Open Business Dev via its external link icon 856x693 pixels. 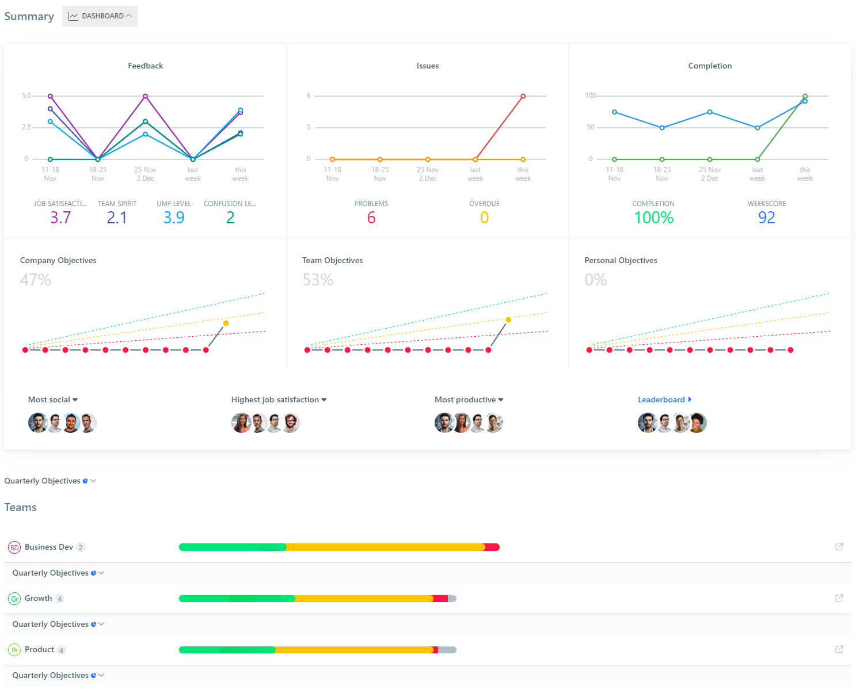(x=839, y=547)
